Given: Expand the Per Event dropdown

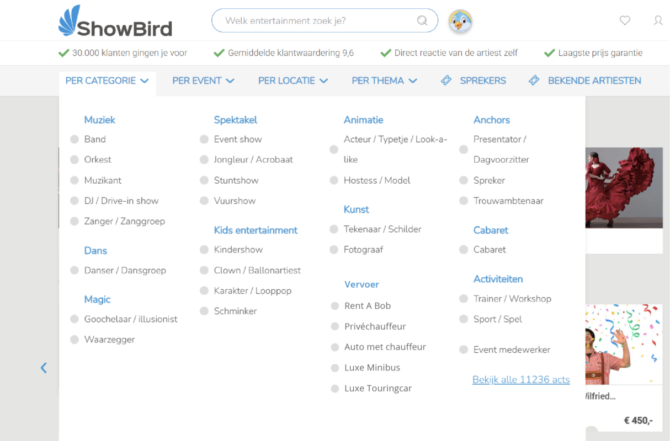Looking at the screenshot, I should 203,80.
